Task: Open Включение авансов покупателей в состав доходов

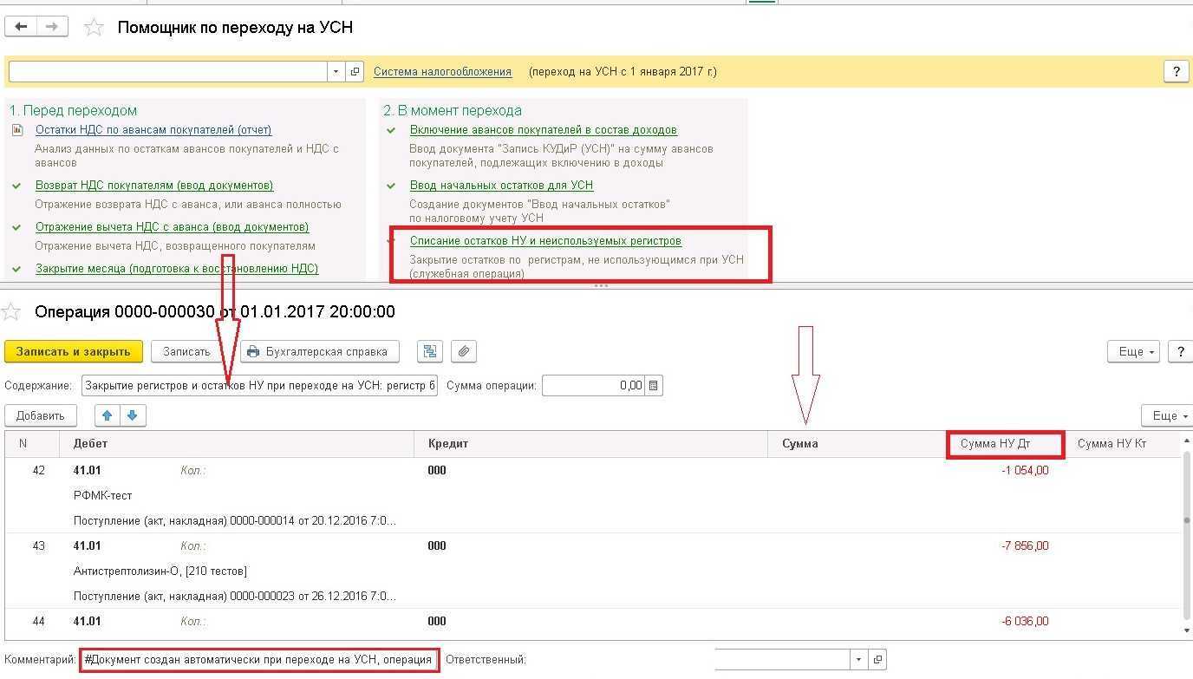Action: (x=544, y=130)
